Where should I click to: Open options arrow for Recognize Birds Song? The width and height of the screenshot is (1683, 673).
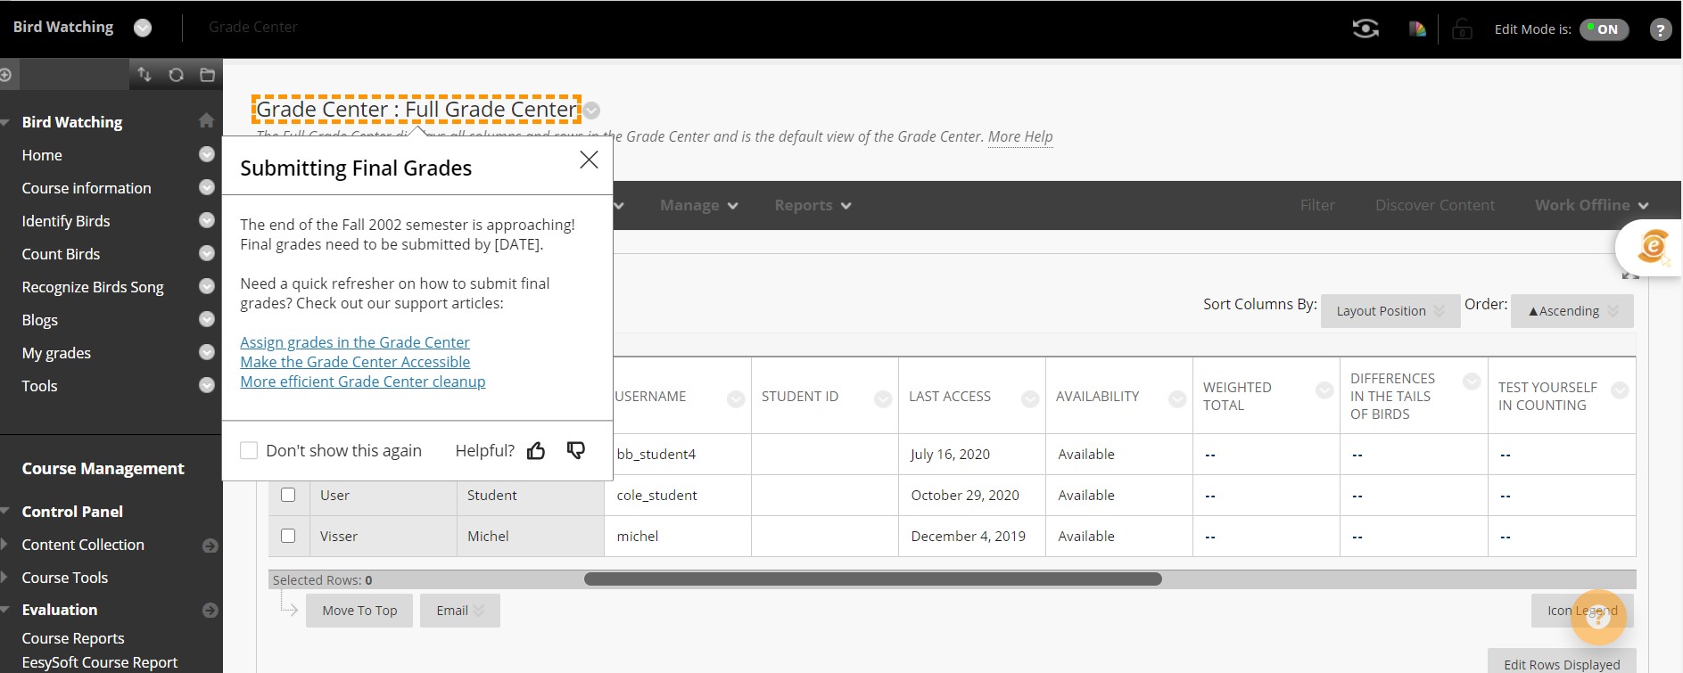[207, 286]
